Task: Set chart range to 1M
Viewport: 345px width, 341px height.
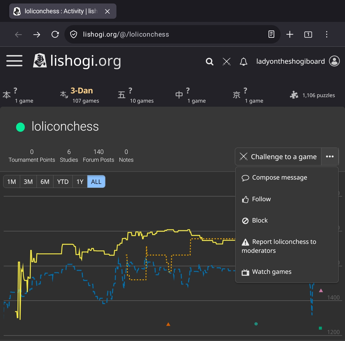Action: 11,182
